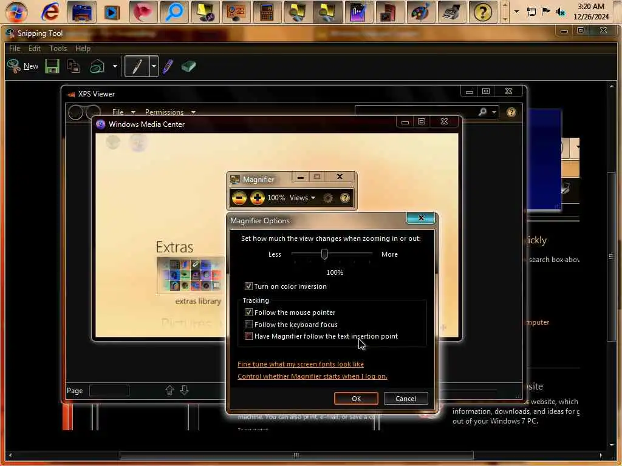Select the Highlighter tool
The height and width of the screenshot is (466, 622).
click(x=168, y=66)
